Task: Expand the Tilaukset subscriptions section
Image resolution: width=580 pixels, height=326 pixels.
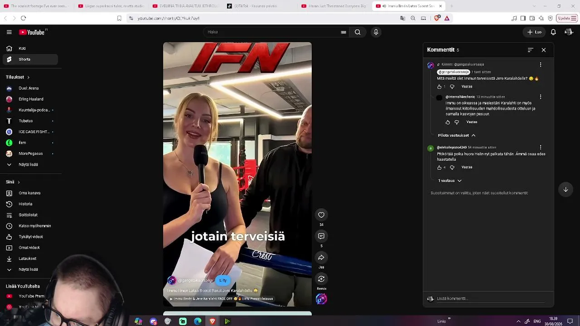Action: coord(18,77)
